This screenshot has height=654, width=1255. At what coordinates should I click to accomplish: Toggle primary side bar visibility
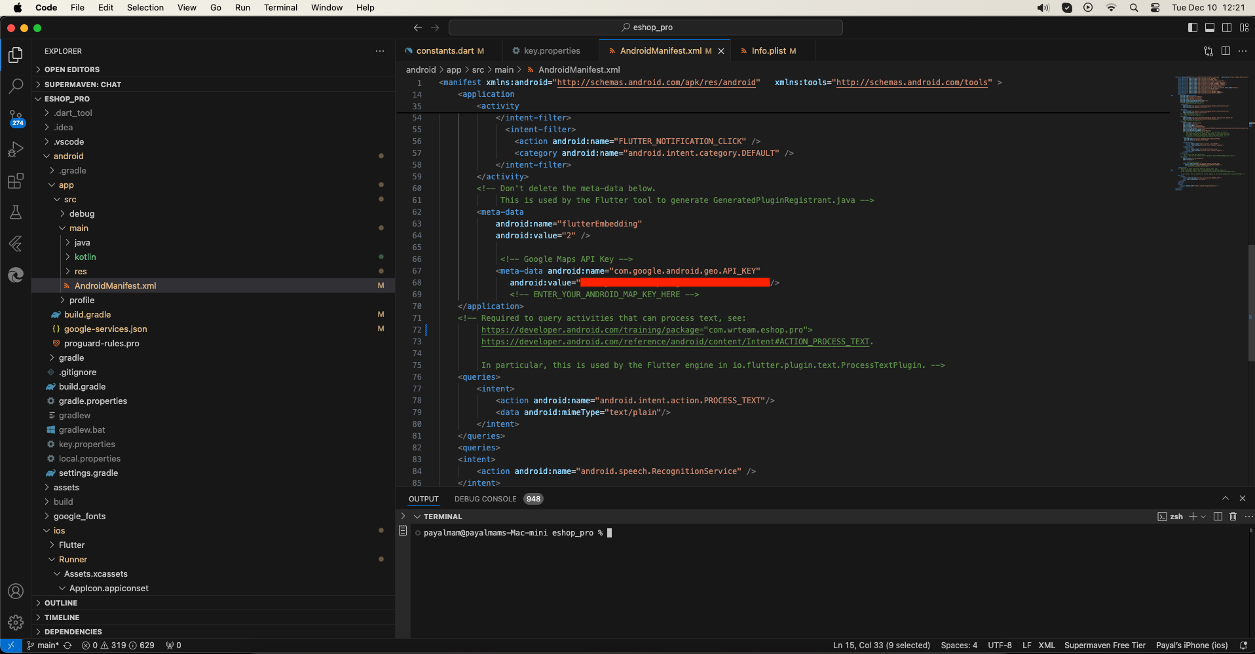1193,27
